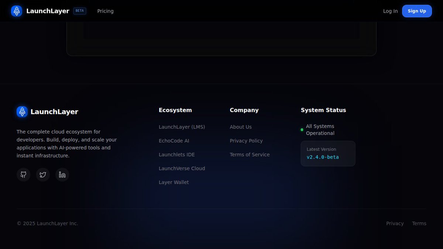
Task: Click the rocket logo above the footer description
Action: (x=22, y=111)
